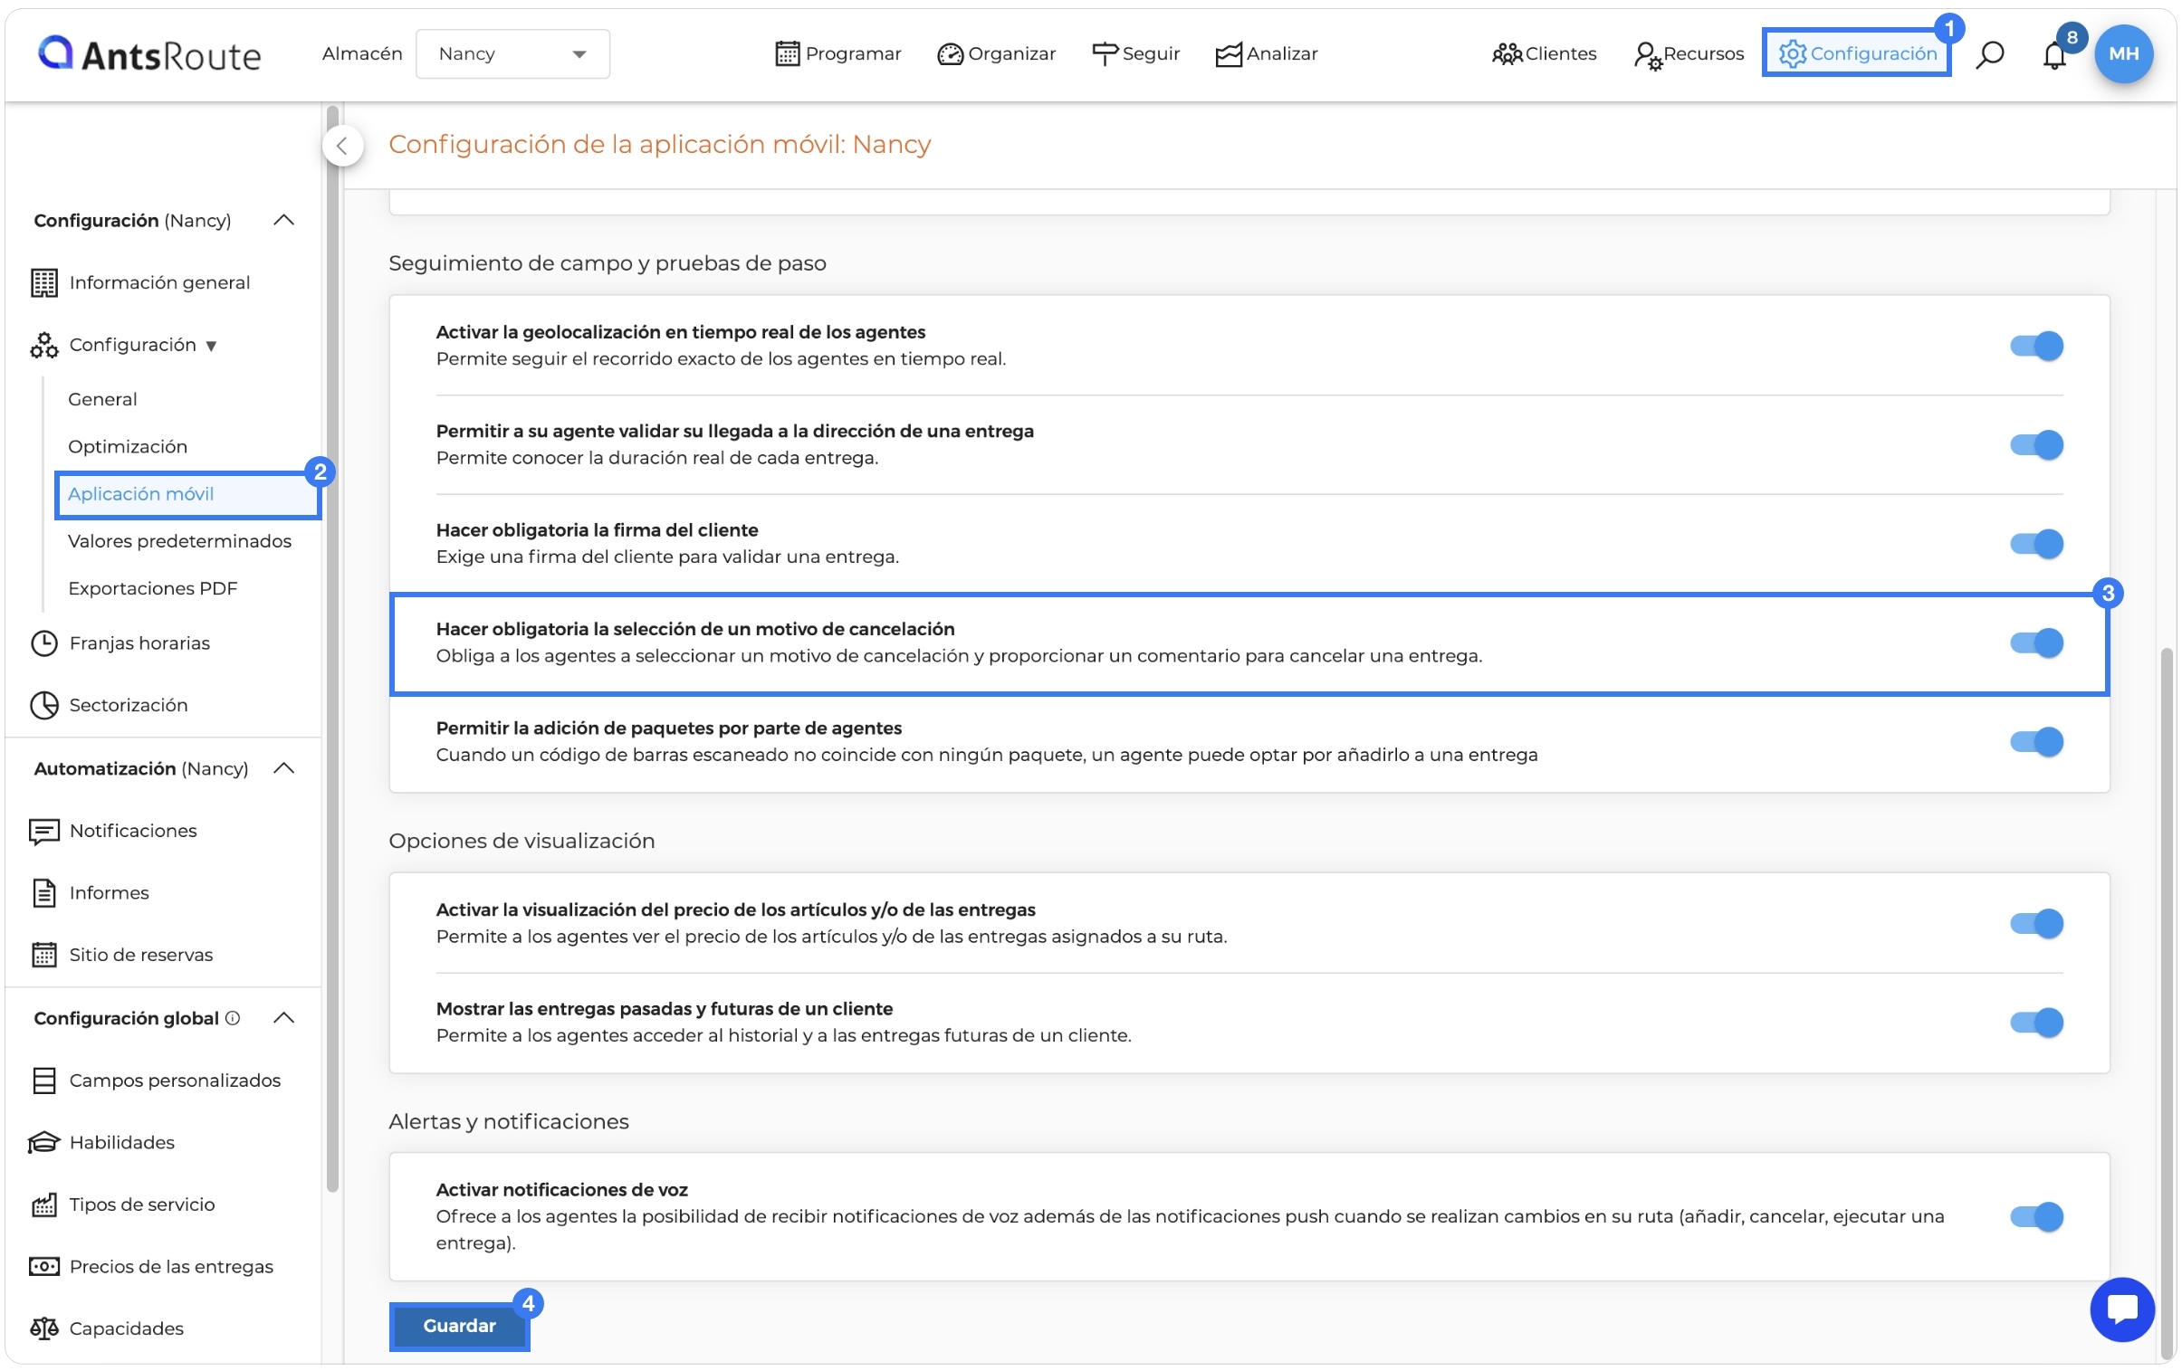This screenshot has height=1371, width=2182.
Task: Click the Información general building icon
Action: (x=43, y=282)
